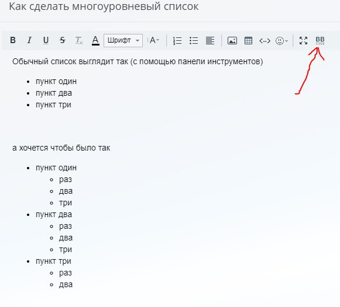
Task: Click the first list's 'пункт три'
Action: tap(54, 105)
